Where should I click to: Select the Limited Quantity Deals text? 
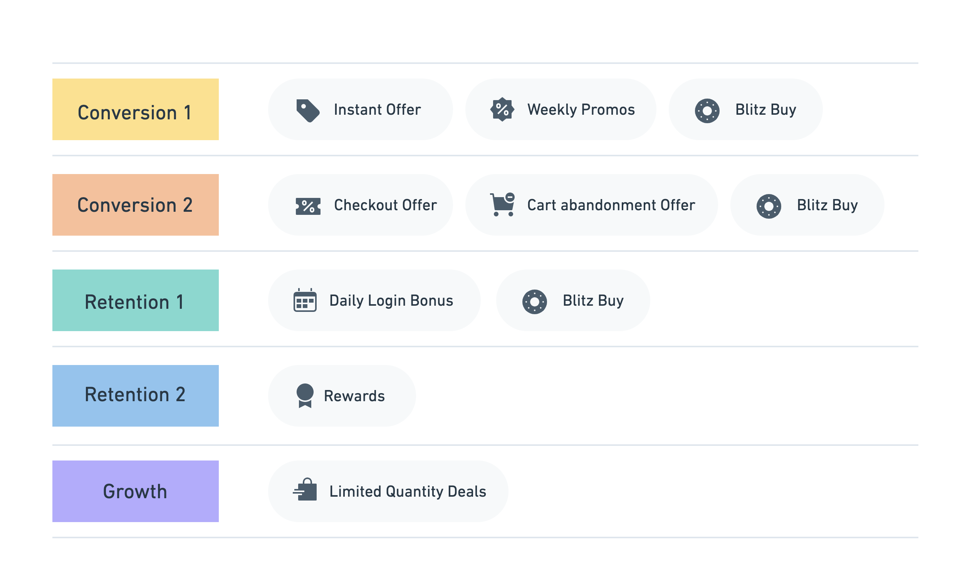click(x=408, y=491)
